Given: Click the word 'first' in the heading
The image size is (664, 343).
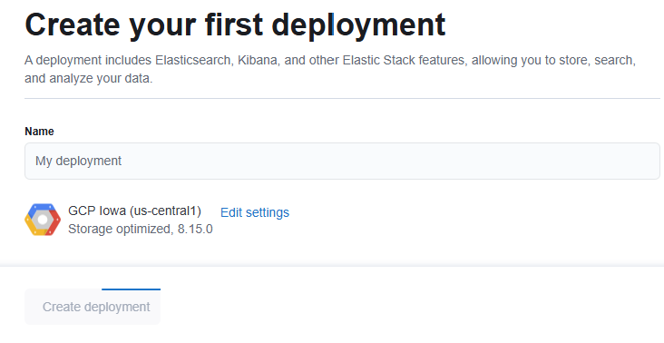Looking at the screenshot, I should [234, 24].
